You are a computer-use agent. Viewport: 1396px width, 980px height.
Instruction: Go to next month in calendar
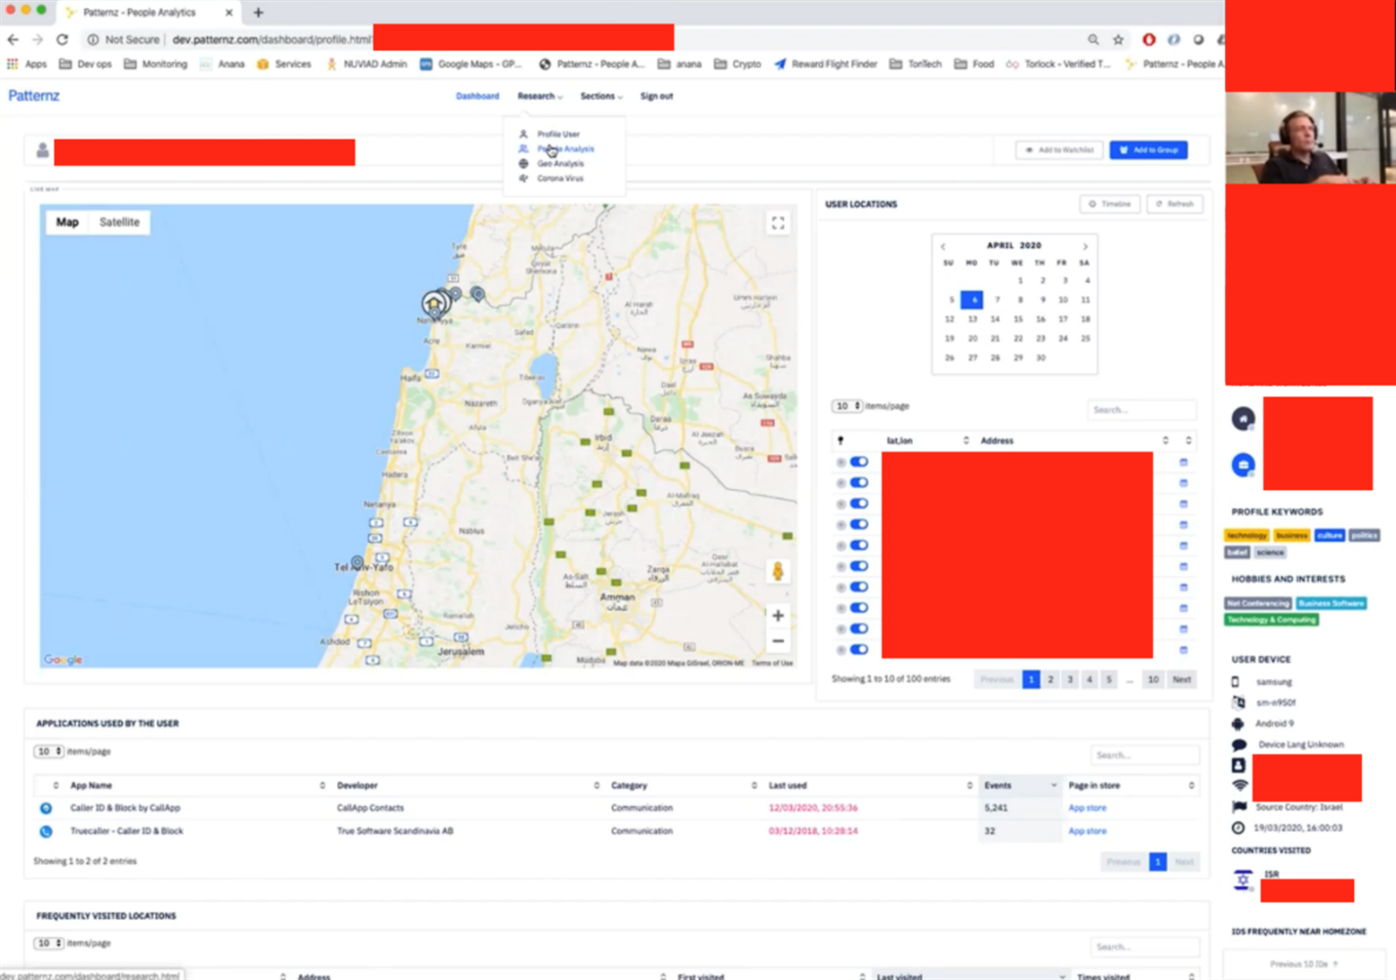1085,246
